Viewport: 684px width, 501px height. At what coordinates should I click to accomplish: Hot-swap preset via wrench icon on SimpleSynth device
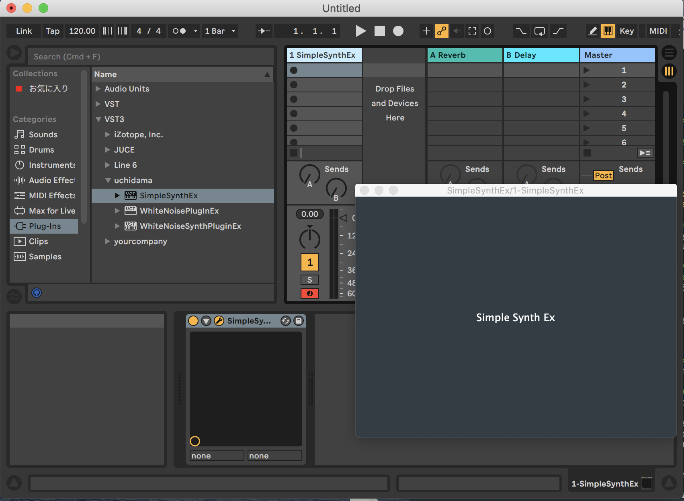pyautogui.click(x=219, y=321)
